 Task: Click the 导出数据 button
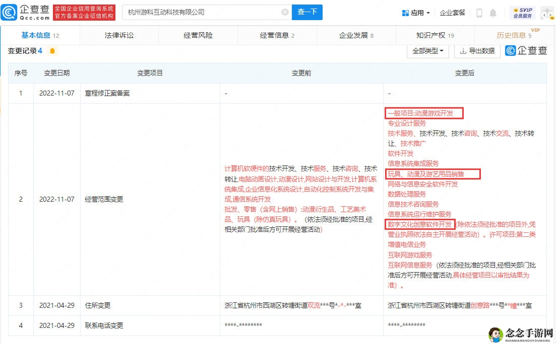pos(477,51)
